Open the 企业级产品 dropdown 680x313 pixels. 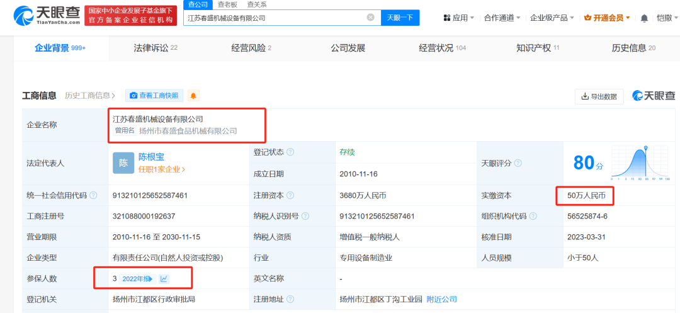tap(552, 18)
